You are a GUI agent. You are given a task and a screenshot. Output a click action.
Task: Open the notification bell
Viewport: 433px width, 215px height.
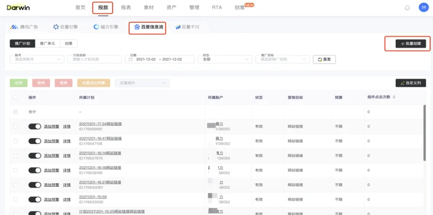click(x=407, y=8)
